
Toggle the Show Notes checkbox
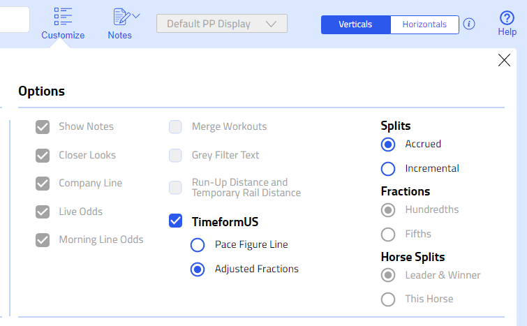coord(43,126)
